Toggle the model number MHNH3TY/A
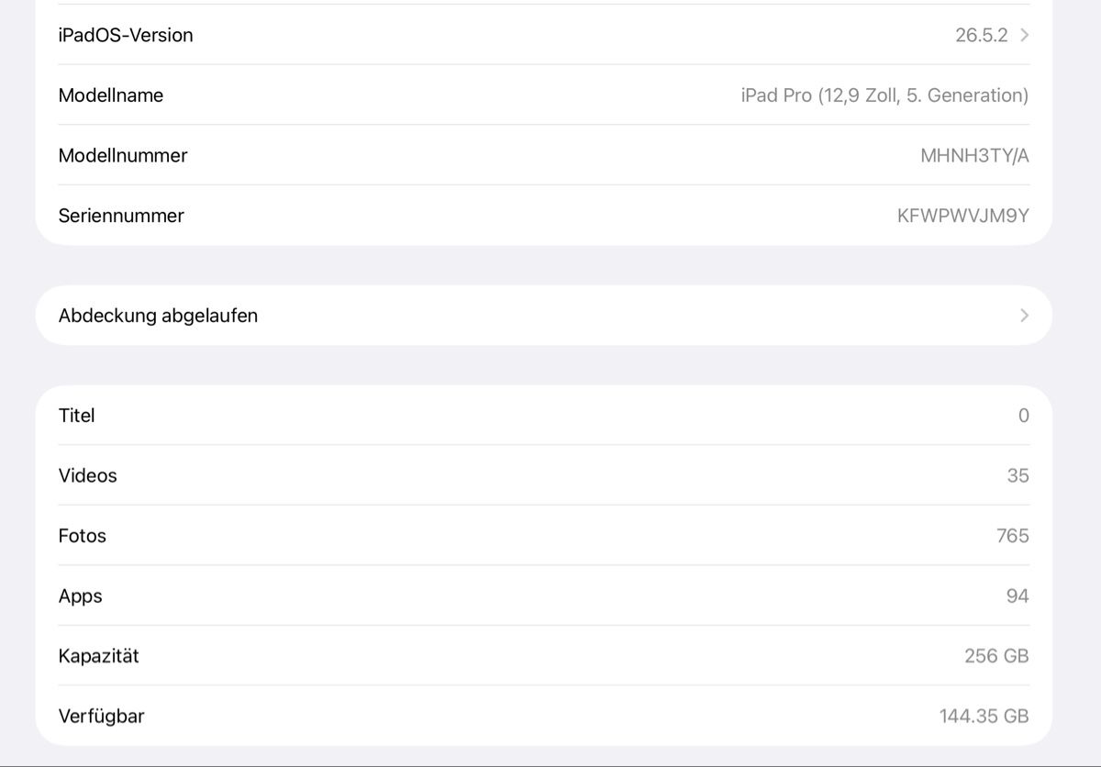The image size is (1101, 767). tap(974, 156)
